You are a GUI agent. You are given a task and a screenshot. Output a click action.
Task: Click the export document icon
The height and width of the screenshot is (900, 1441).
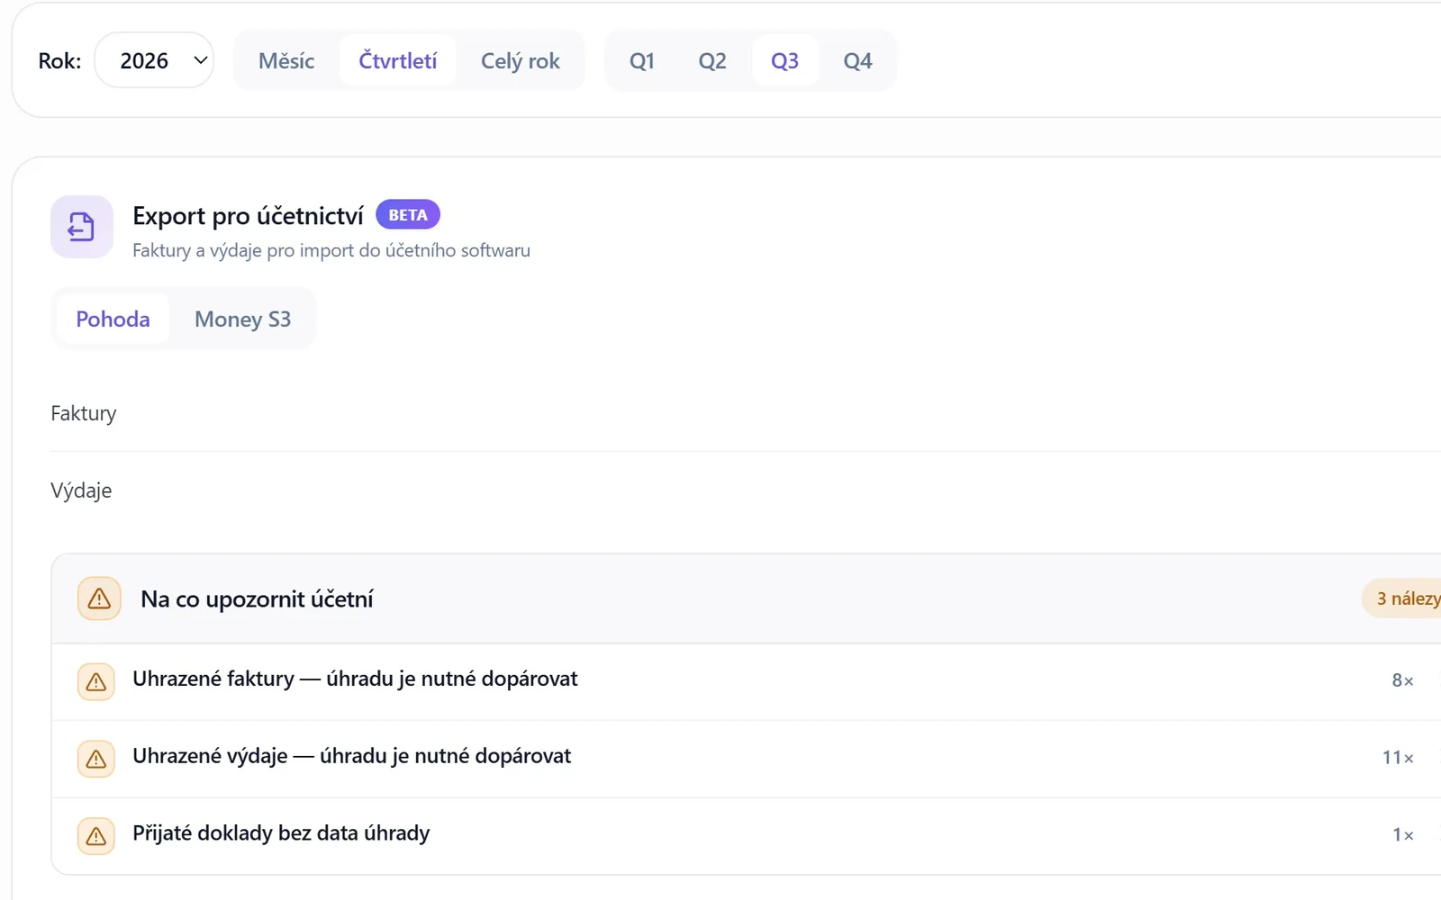click(82, 227)
